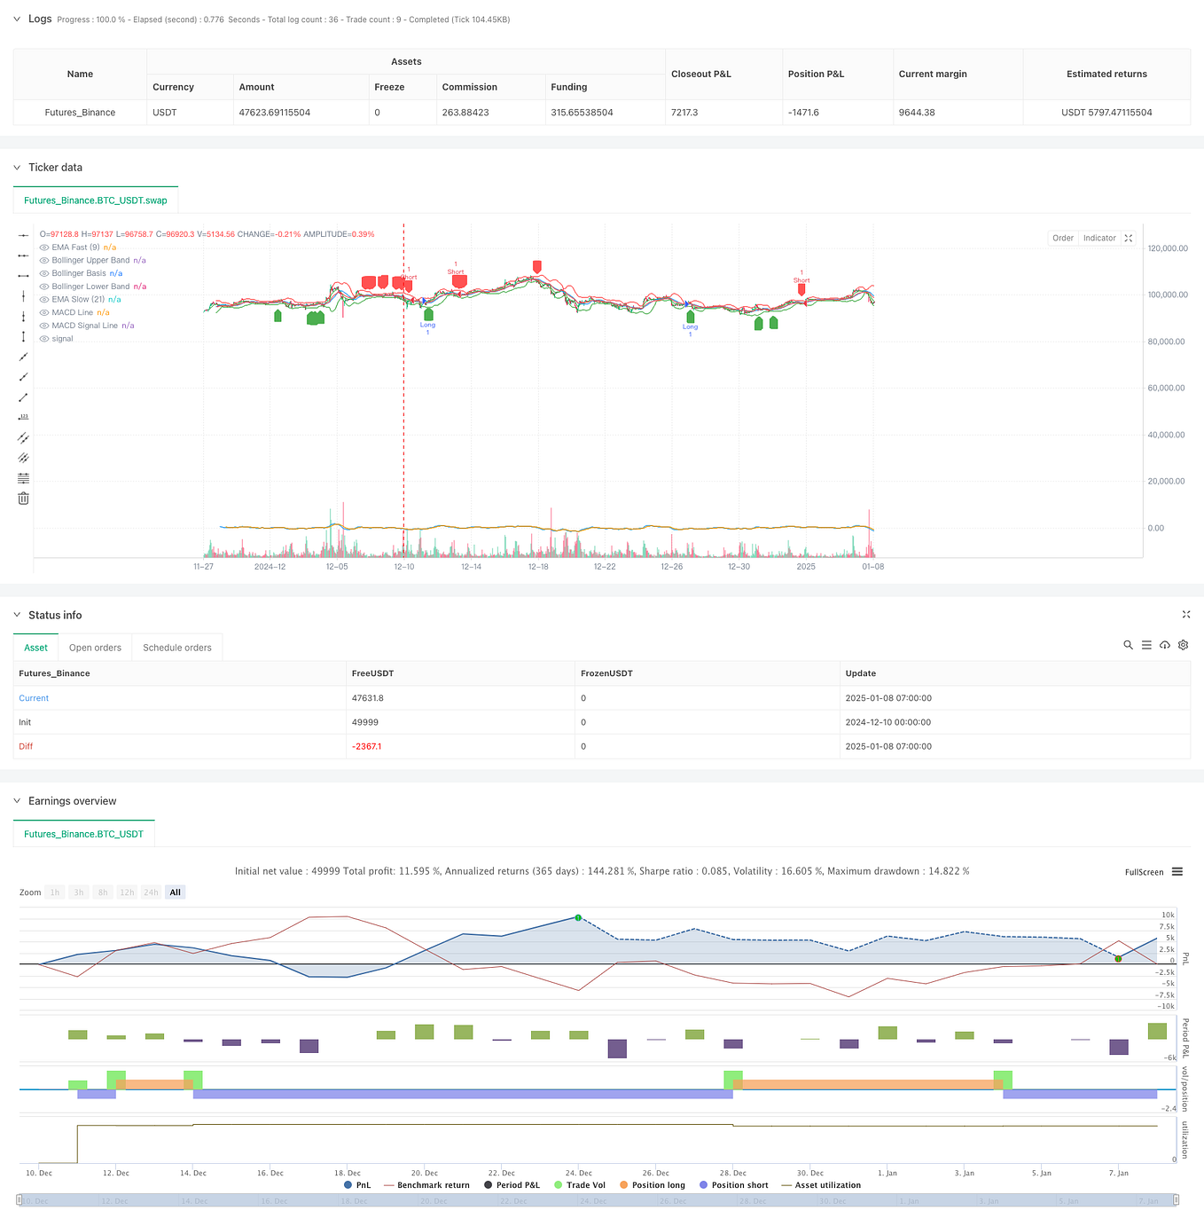
Task: Click the Indicator button on the chart
Action: pyautogui.click(x=1098, y=238)
